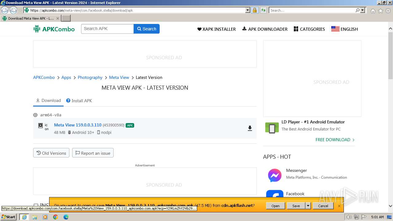Open the Messenger app icon
The width and height of the screenshot is (393, 221).
tap(274, 175)
